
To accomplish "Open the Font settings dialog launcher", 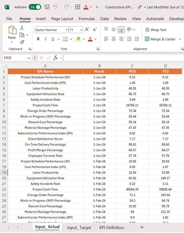I will 98,49.
